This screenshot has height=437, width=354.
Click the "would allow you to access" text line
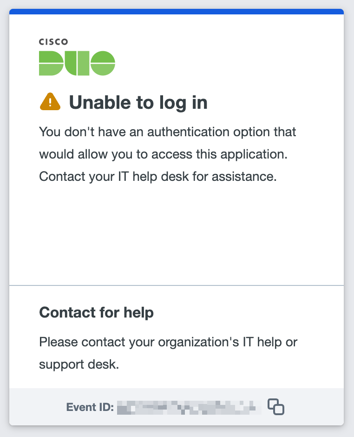click(164, 154)
